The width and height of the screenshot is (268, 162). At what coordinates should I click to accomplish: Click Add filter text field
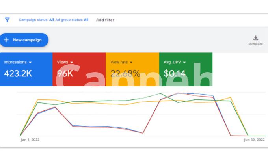[105, 20]
